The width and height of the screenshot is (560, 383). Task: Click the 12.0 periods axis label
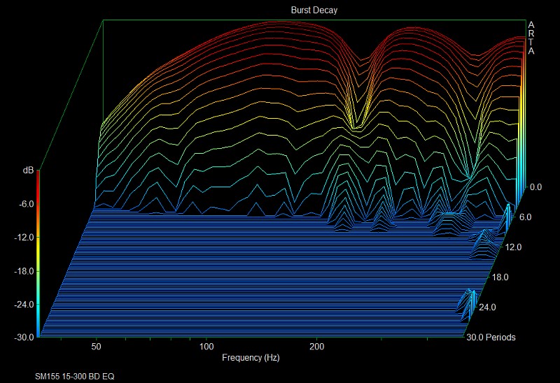point(513,247)
